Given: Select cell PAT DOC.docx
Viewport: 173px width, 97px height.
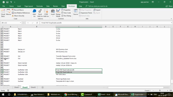Looking at the screenshot, I should tap(79, 74).
